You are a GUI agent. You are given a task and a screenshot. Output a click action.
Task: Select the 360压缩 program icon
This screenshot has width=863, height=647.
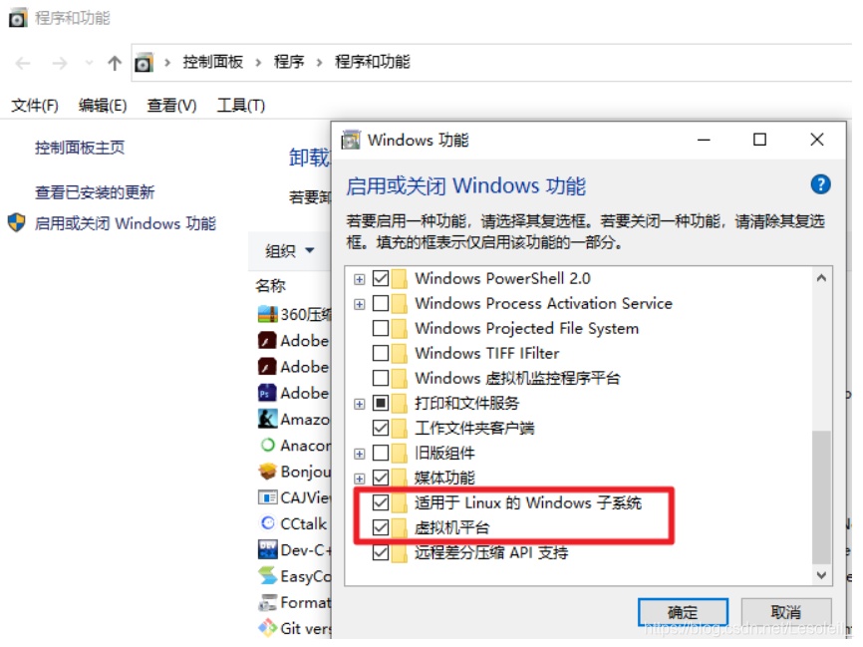267,314
